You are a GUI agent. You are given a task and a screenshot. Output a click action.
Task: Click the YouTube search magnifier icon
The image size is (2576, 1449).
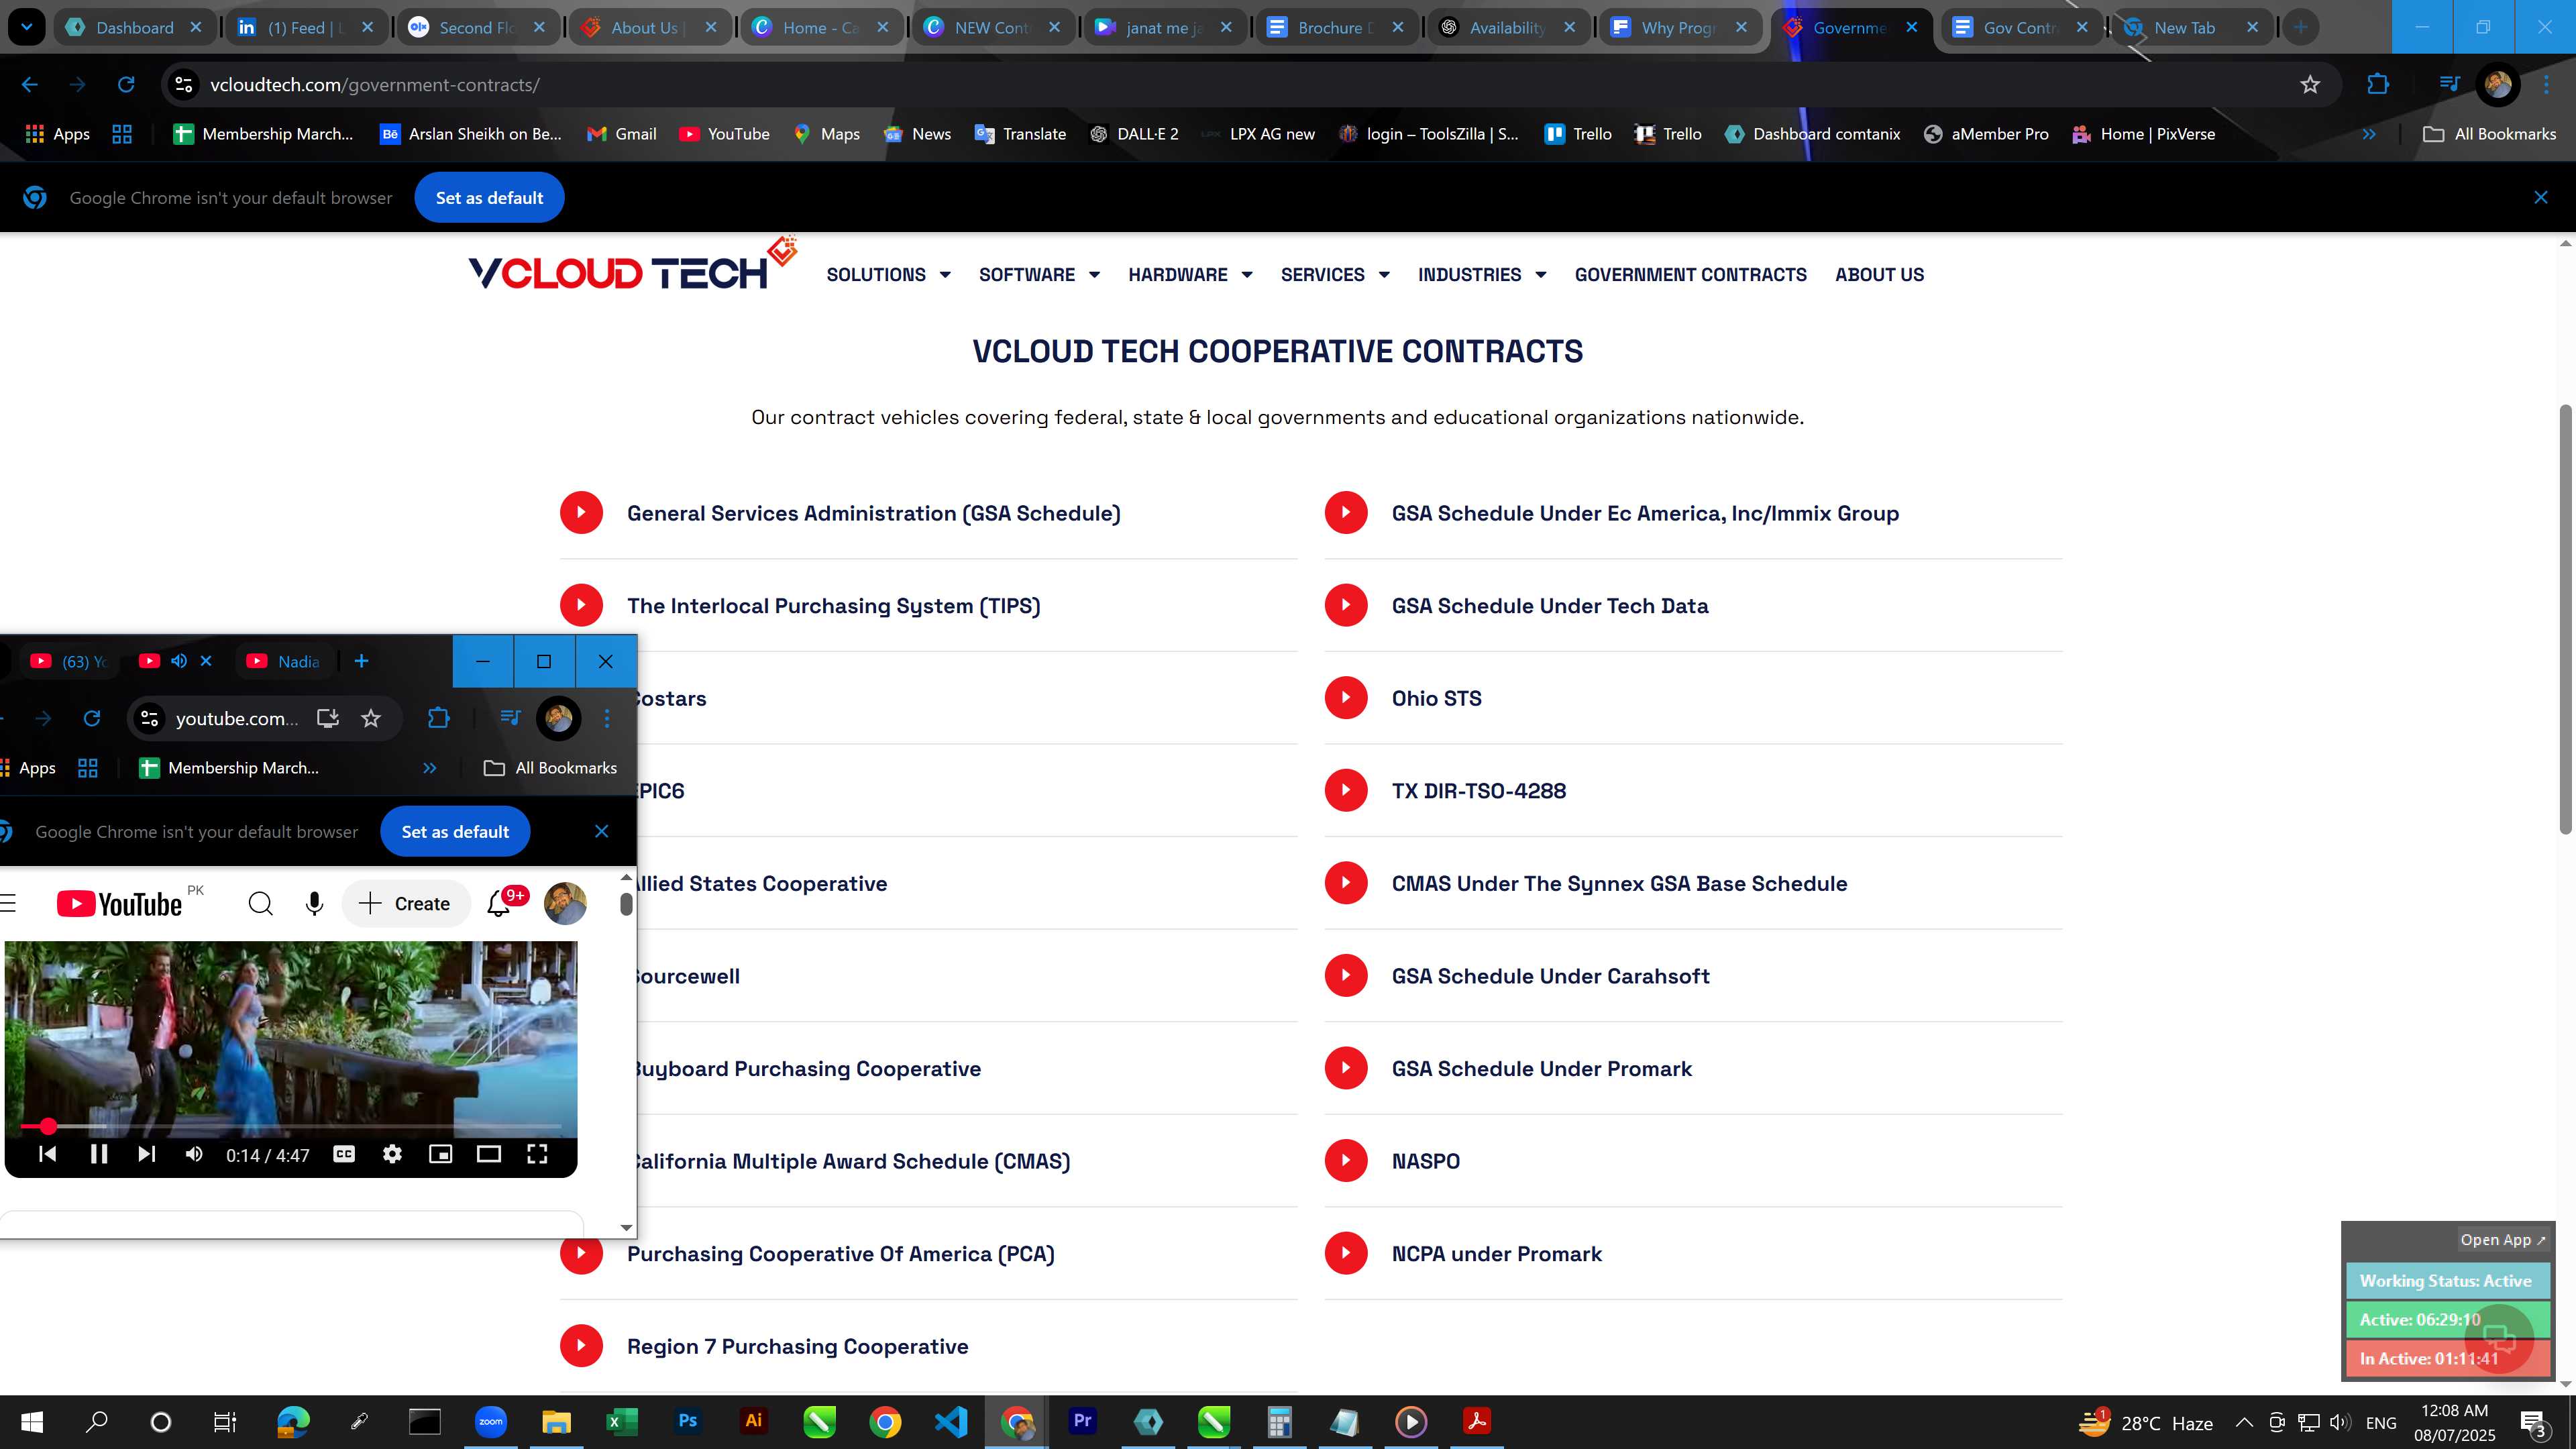(x=260, y=904)
